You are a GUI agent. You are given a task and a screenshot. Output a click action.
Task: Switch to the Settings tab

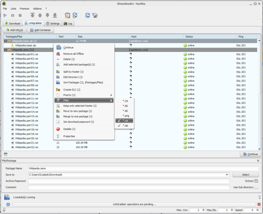[53, 23]
